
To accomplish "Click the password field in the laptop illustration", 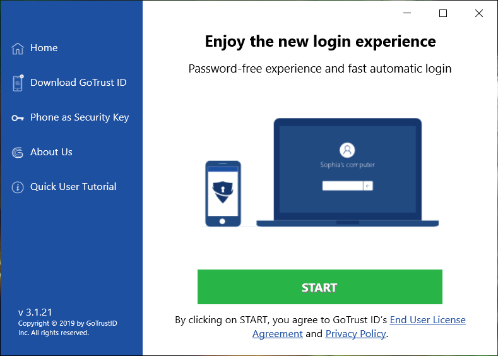I will tap(343, 186).
